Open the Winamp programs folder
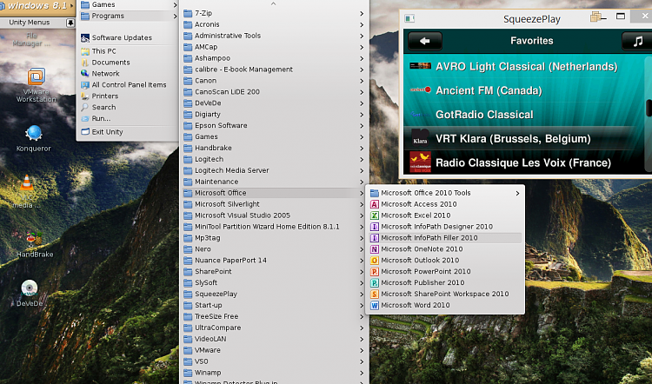The width and height of the screenshot is (652, 384). [274, 373]
